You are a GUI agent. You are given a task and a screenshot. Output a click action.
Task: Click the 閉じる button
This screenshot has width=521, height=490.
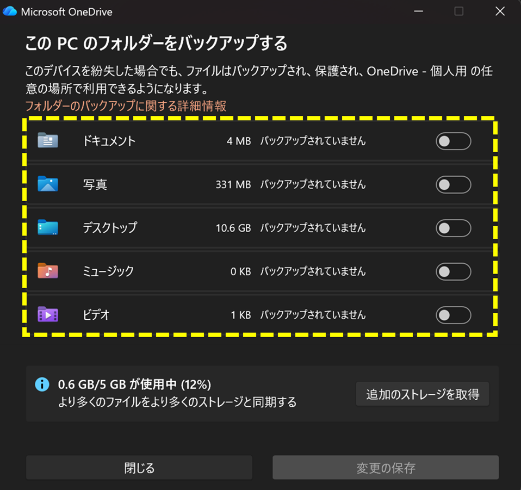(139, 468)
